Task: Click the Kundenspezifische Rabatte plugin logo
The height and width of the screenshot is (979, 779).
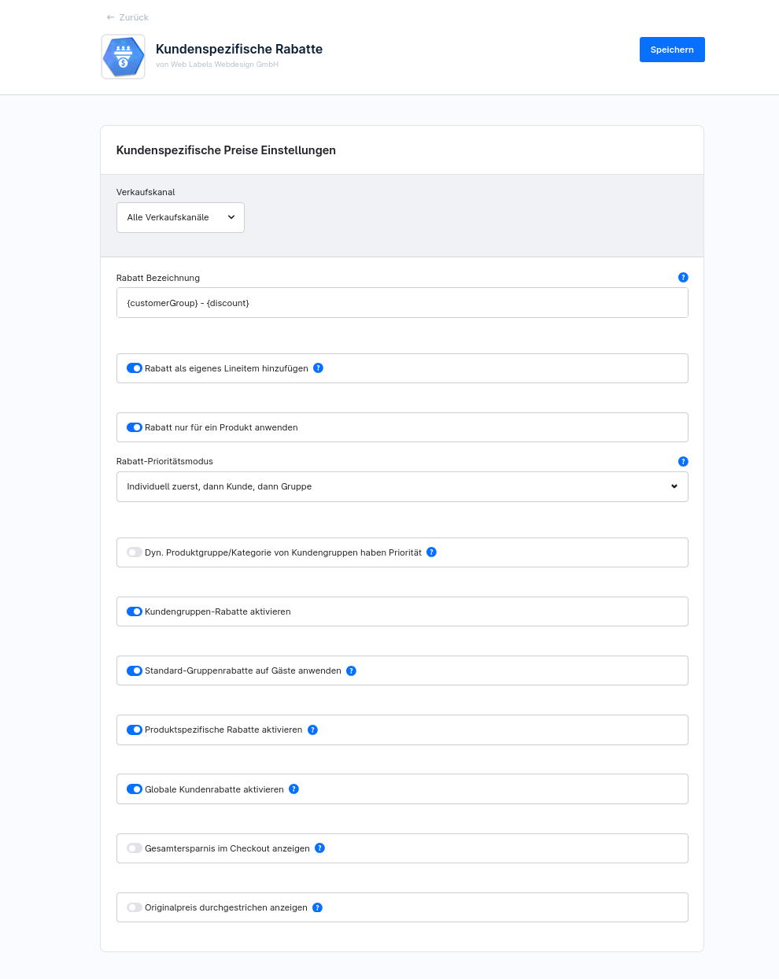Action: pos(124,57)
